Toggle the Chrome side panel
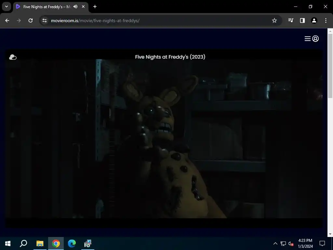Screen dimensions: 333x250 coord(302,21)
